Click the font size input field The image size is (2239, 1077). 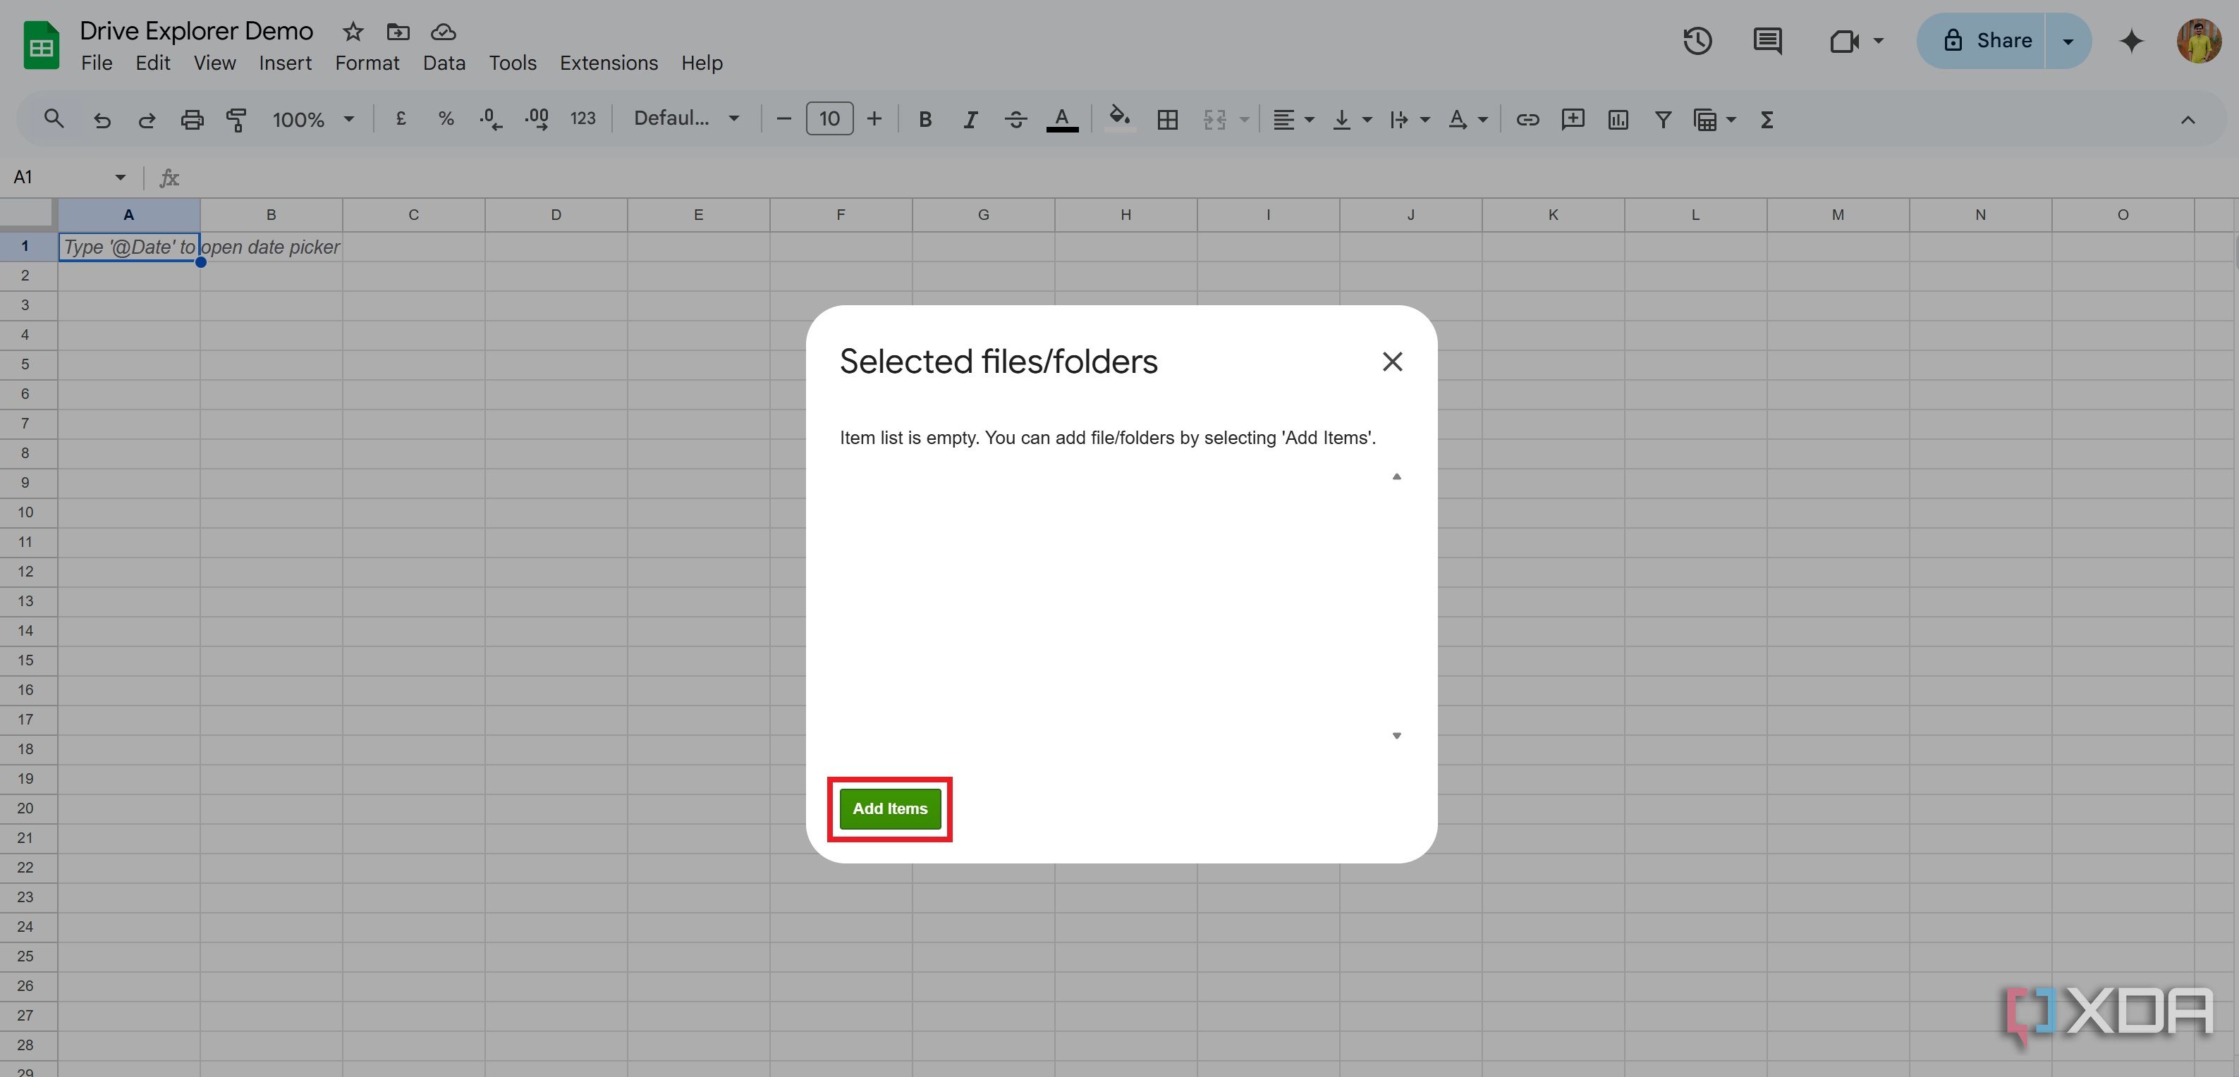pos(829,119)
